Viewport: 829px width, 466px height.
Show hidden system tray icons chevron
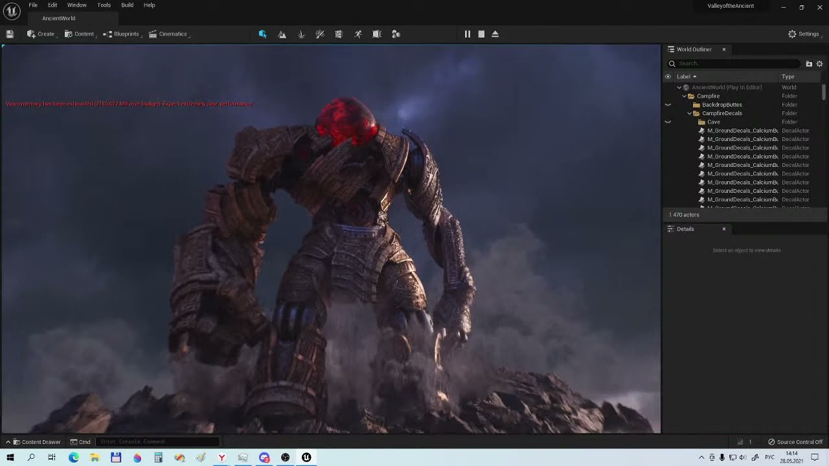[701, 458]
